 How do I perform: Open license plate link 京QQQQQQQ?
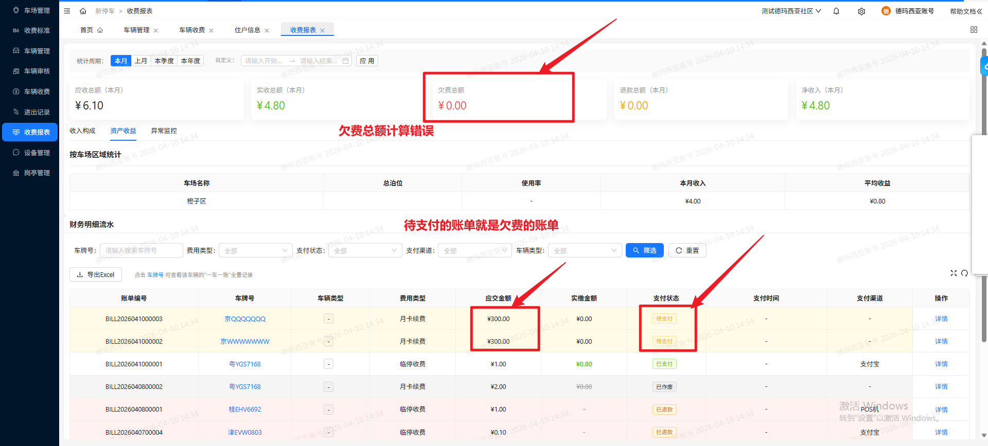click(x=245, y=319)
